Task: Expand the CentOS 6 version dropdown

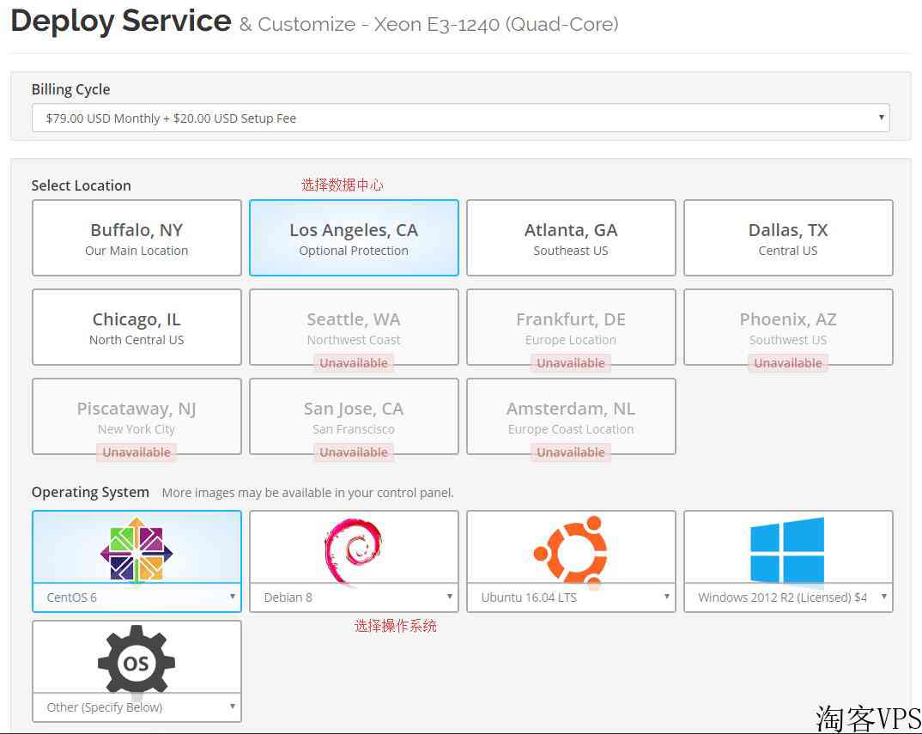Action: 136,598
